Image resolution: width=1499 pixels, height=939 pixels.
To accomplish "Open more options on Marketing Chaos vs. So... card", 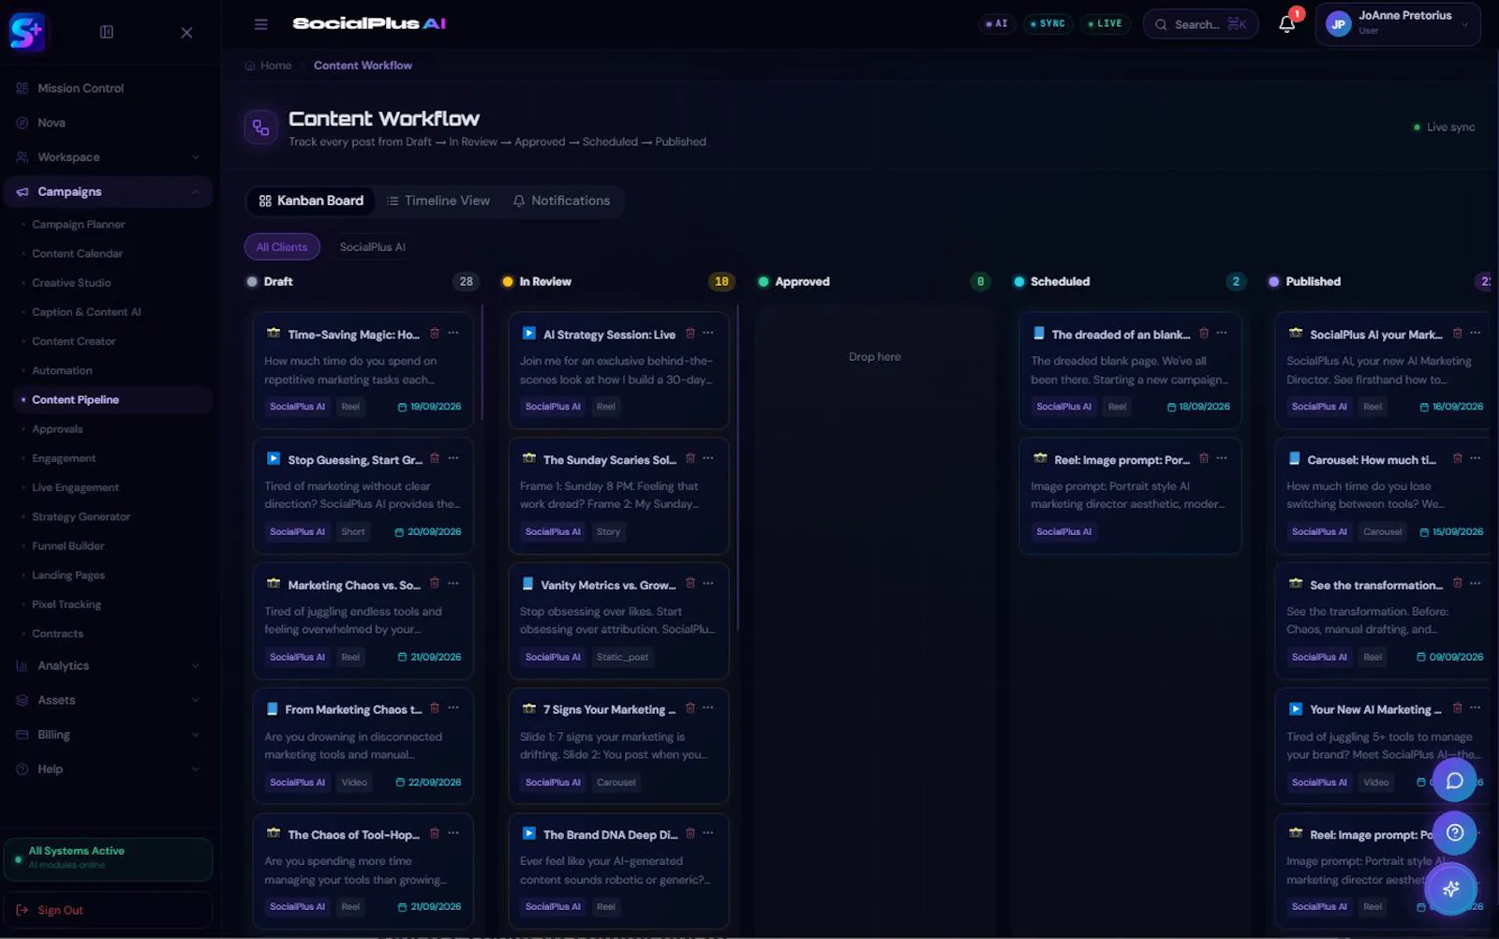I will 453,584.
